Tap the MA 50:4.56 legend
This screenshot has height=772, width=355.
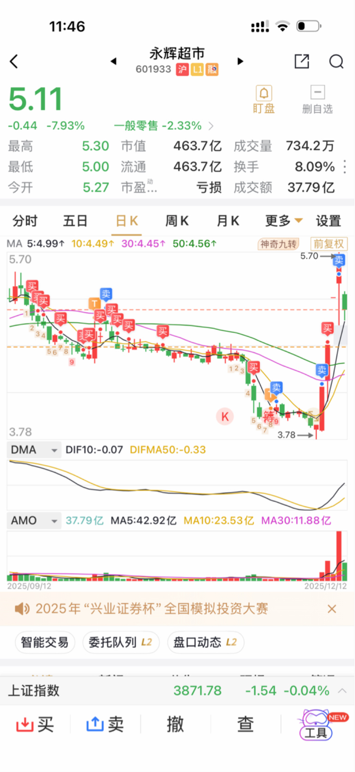coord(194,244)
